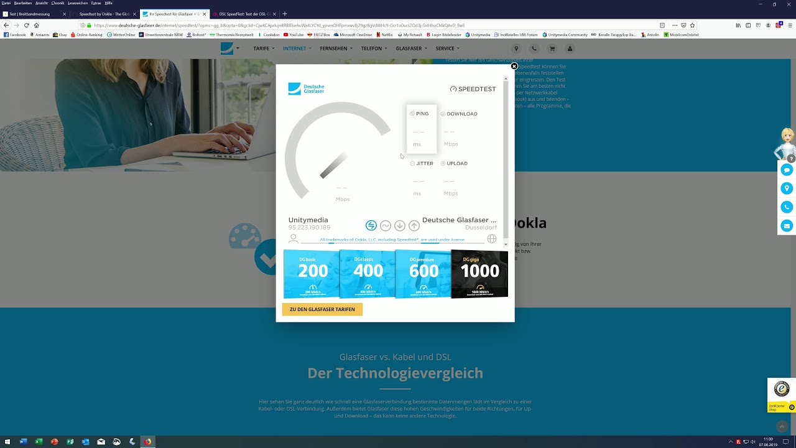Click the upload arrow stage icon
This screenshot has height=448, width=796.
click(414, 225)
